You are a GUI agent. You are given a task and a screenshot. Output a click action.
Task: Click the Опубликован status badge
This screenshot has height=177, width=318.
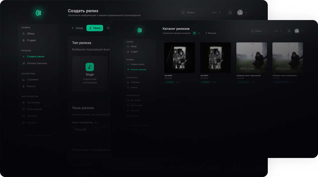tap(243, 82)
